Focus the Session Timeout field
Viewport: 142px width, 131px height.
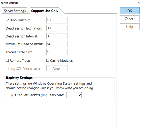57,20
